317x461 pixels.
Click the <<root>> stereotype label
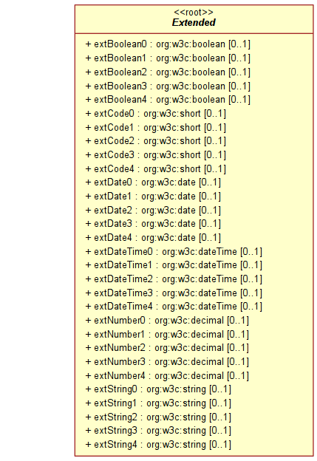pos(194,13)
